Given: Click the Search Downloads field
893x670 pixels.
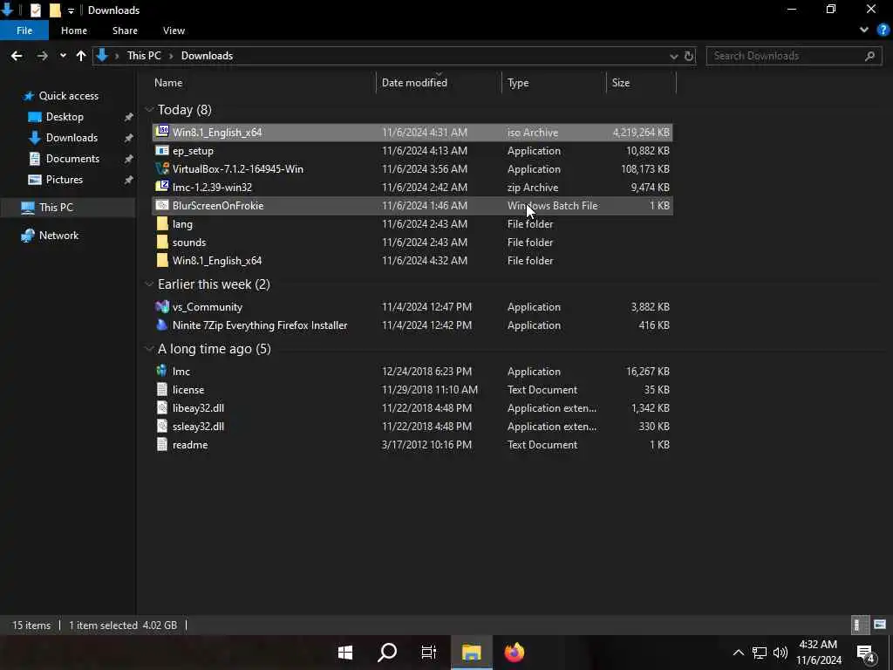Looking at the screenshot, I should coord(794,56).
